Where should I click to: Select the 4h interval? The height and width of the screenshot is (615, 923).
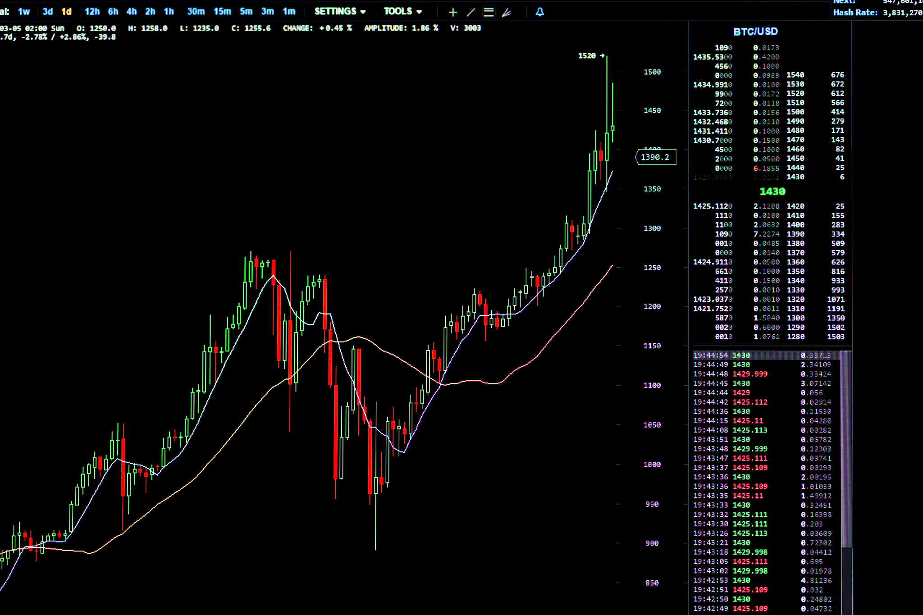click(x=131, y=12)
